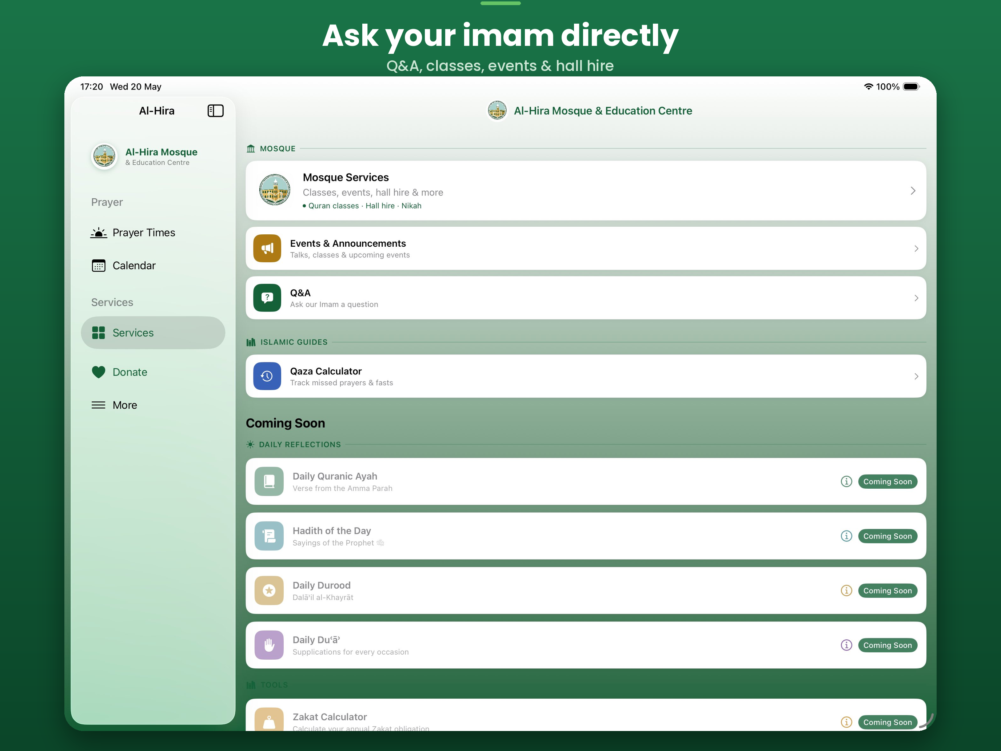Expand Mosque Services chevron
Image resolution: width=1001 pixels, height=751 pixels.
[x=913, y=191]
